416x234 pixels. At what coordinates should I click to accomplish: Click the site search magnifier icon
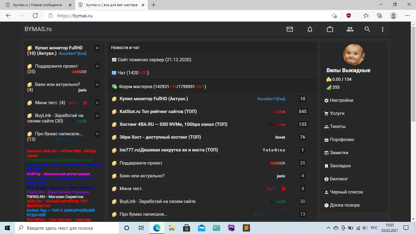(x=367, y=29)
